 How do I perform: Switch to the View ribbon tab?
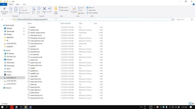point(24,4)
